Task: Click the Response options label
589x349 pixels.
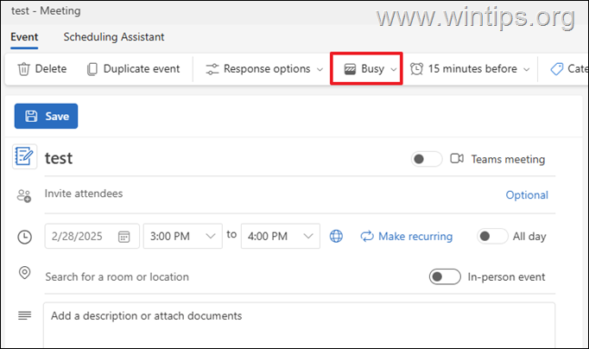Action: click(x=267, y=69)
